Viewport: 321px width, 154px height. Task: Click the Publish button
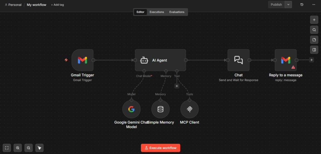(276, 4)
